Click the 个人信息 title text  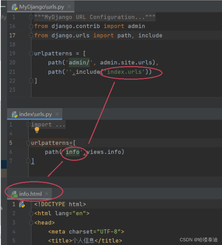pos(83,241)
